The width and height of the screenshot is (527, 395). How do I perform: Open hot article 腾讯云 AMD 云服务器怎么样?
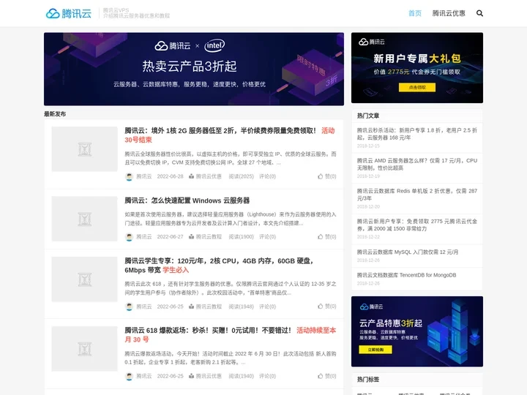(x=416, y=165)
